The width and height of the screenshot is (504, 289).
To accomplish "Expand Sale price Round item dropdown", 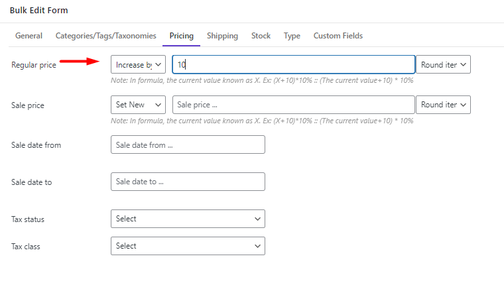I will coord(443,105).
